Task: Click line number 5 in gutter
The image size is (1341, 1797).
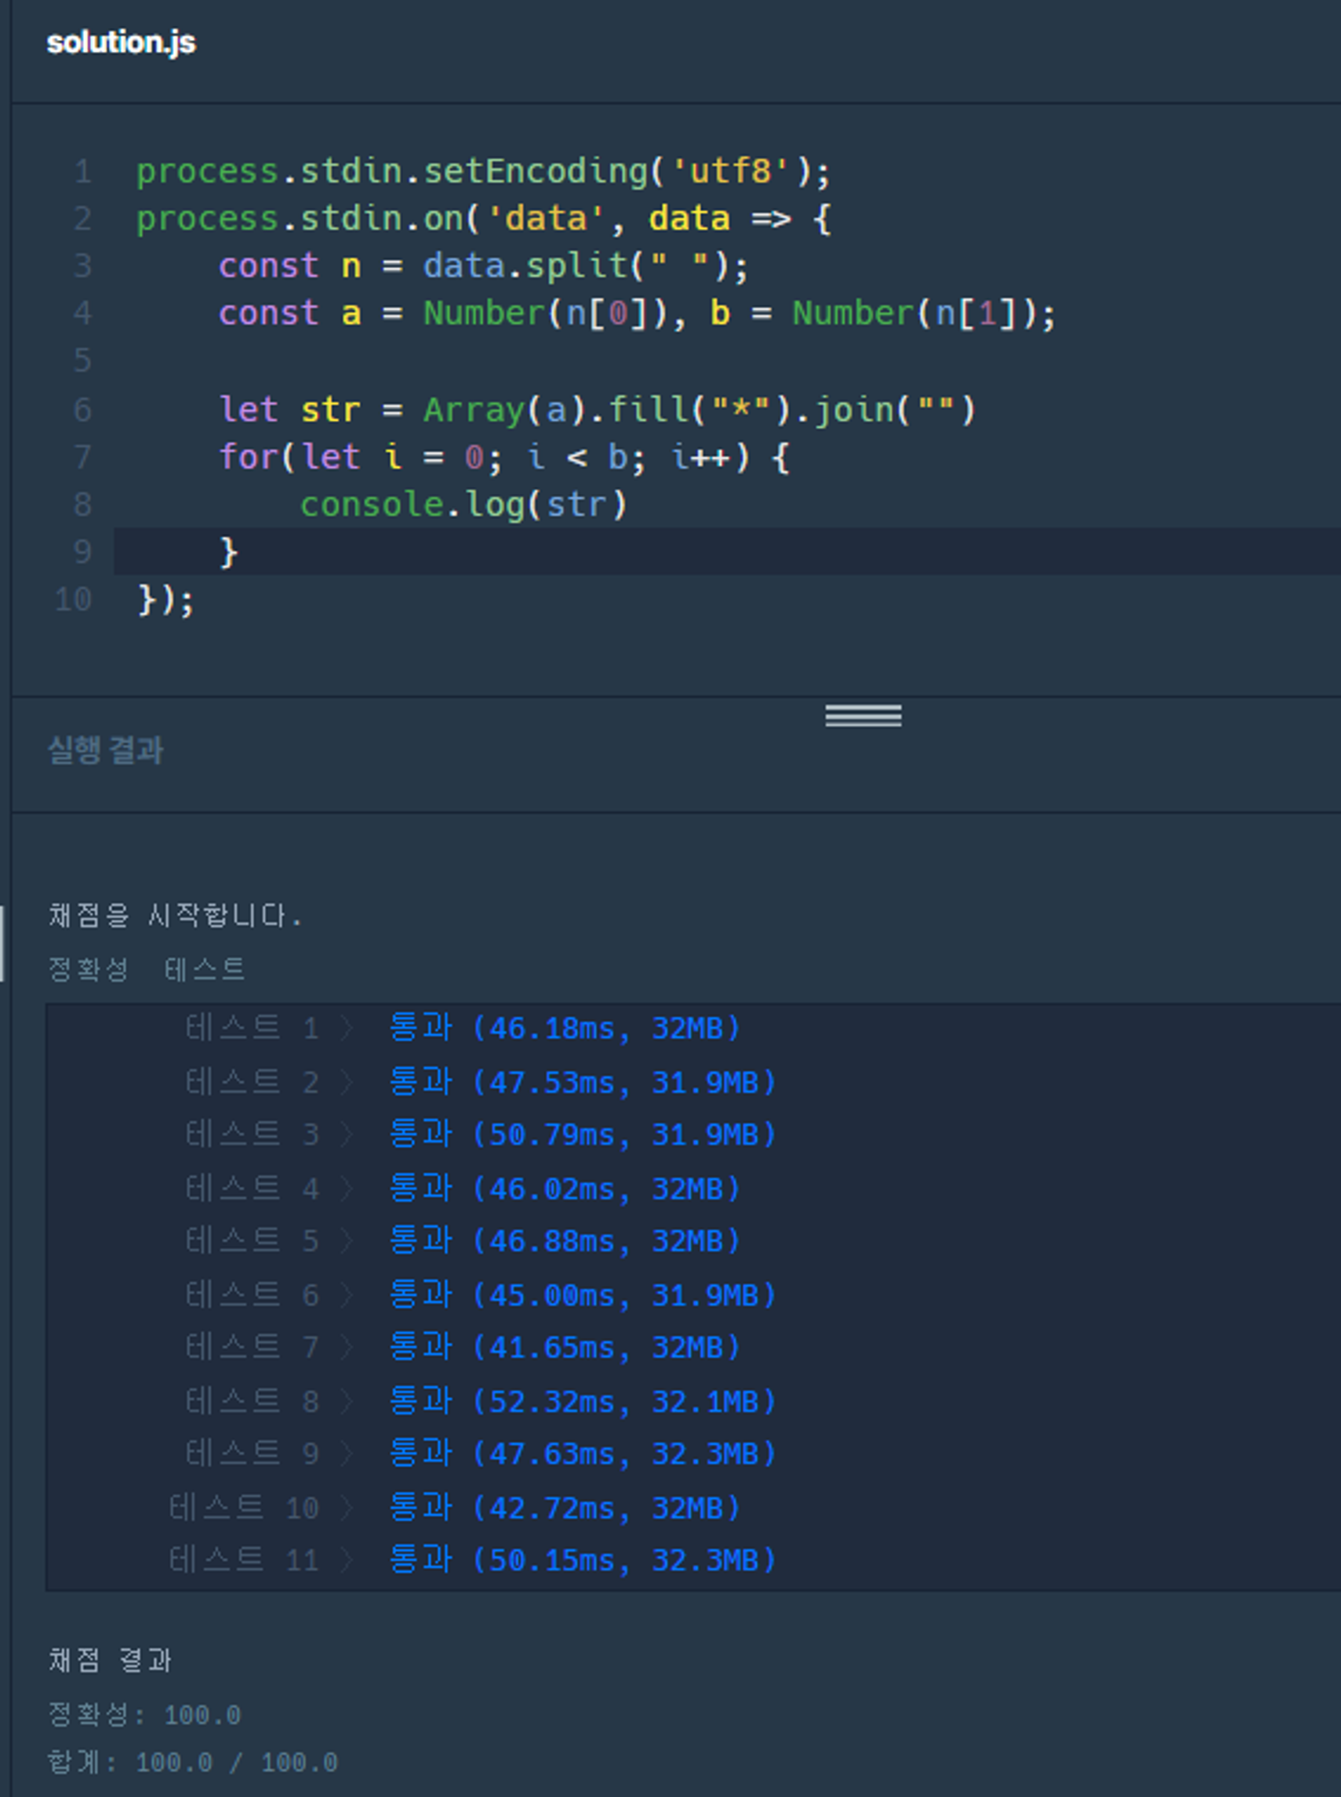Action: [x=82, y=361]
